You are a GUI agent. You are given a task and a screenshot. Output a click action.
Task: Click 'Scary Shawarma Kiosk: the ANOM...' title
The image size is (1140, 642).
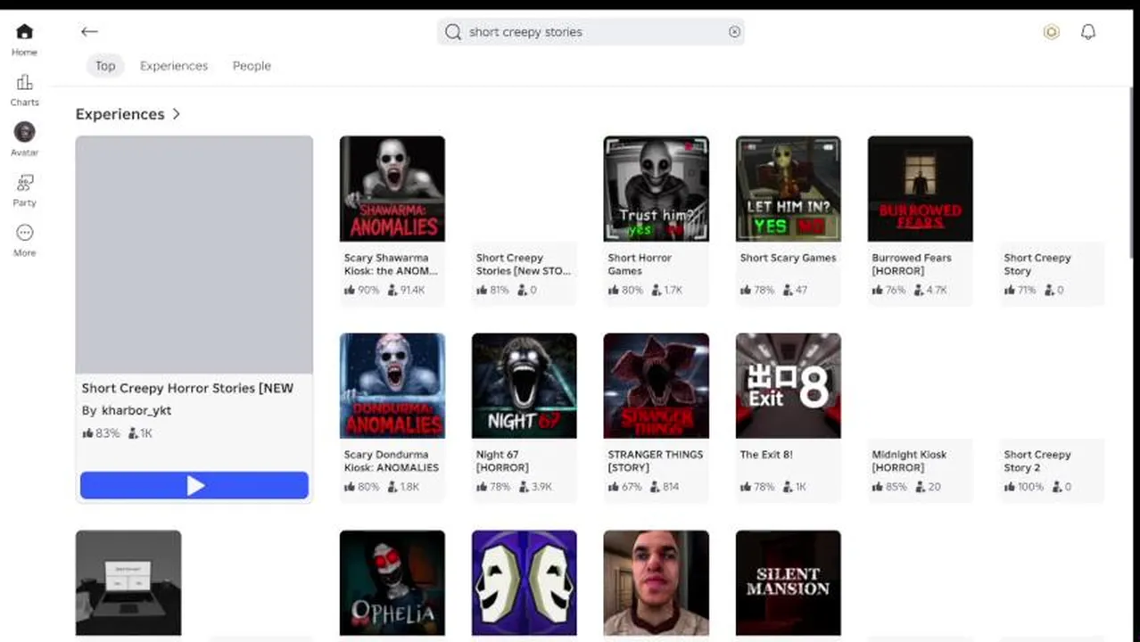pos(391,264)
